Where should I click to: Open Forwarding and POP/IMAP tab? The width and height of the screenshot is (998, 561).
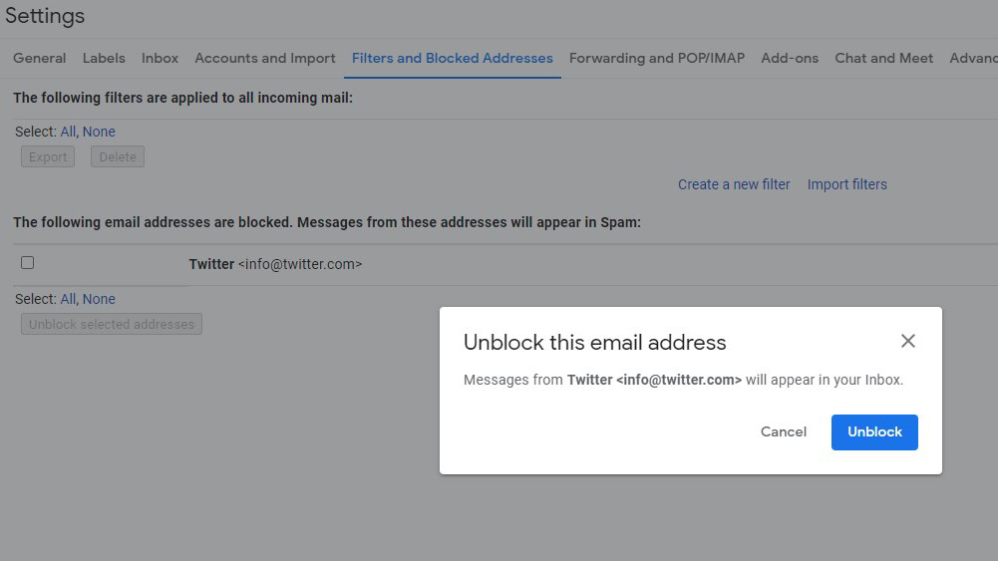point(656,58)
